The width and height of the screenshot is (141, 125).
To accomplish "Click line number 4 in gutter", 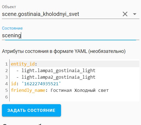I will click(x=6, y=84).
